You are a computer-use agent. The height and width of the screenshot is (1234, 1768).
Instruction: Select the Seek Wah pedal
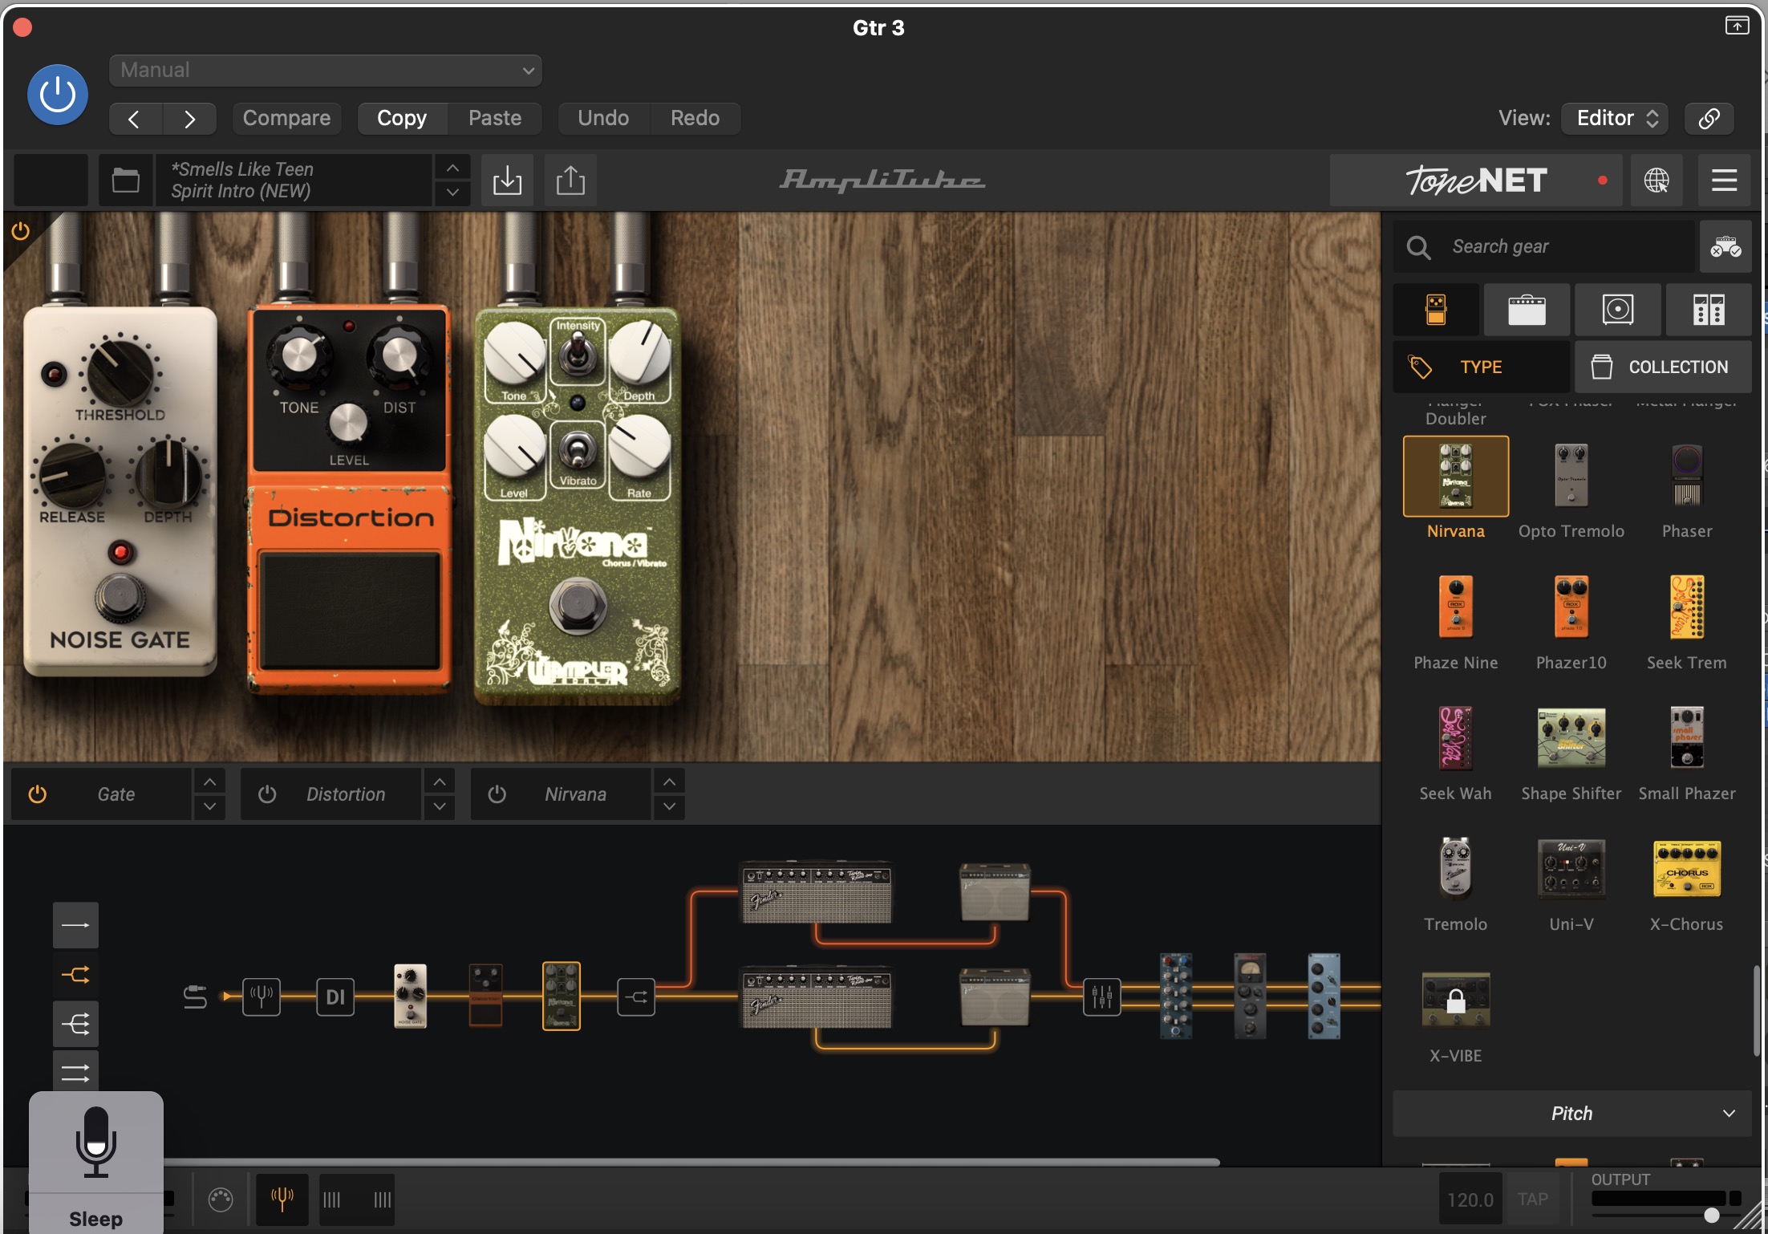1455,739
